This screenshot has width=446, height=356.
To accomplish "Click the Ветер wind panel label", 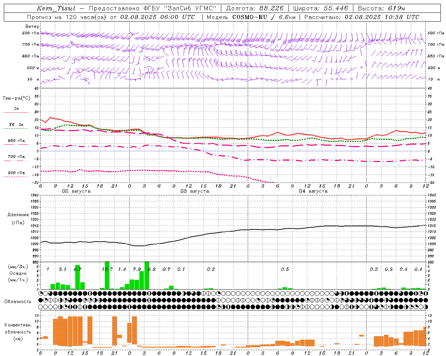I will coord(32,26).
